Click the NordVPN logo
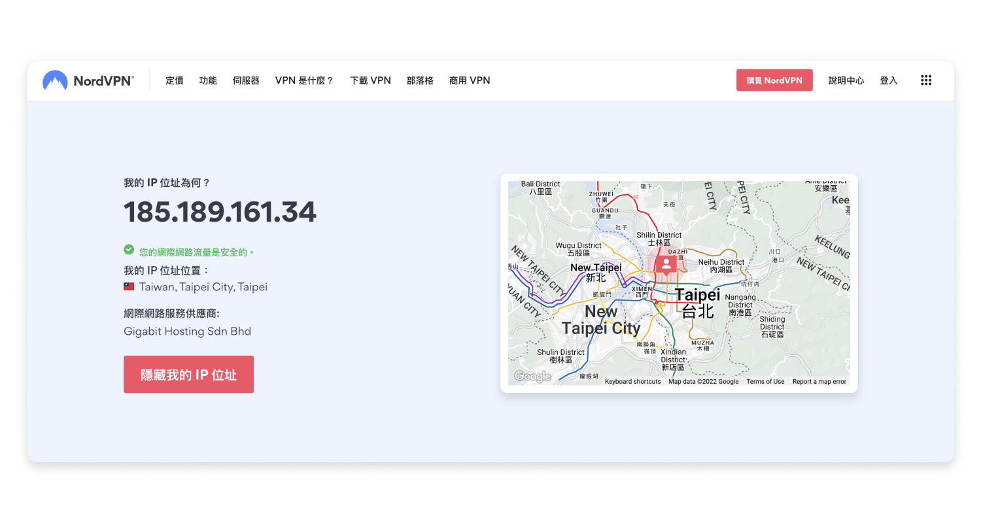 [x=88, y=80]
